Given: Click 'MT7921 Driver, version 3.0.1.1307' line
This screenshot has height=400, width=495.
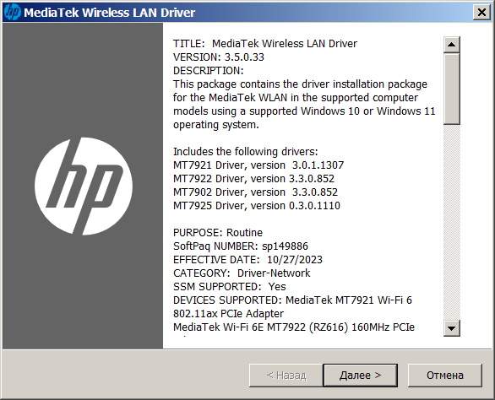Looking at the screenshot, I should click(x=258, y=165).
